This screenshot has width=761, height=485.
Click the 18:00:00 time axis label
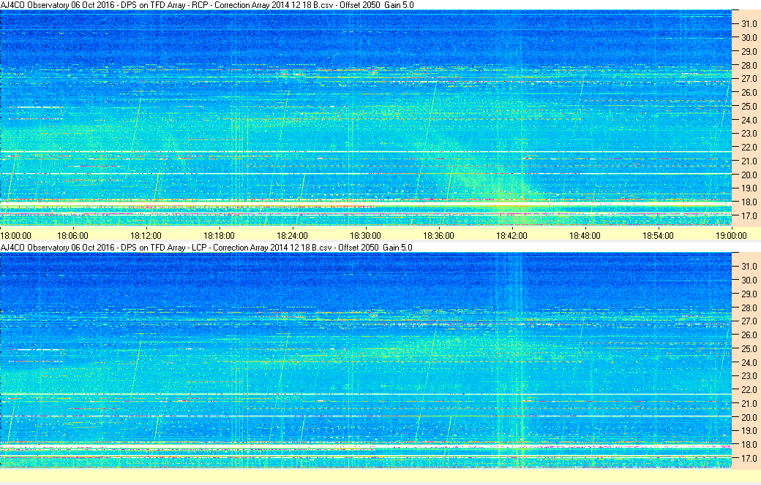[16, 235]
